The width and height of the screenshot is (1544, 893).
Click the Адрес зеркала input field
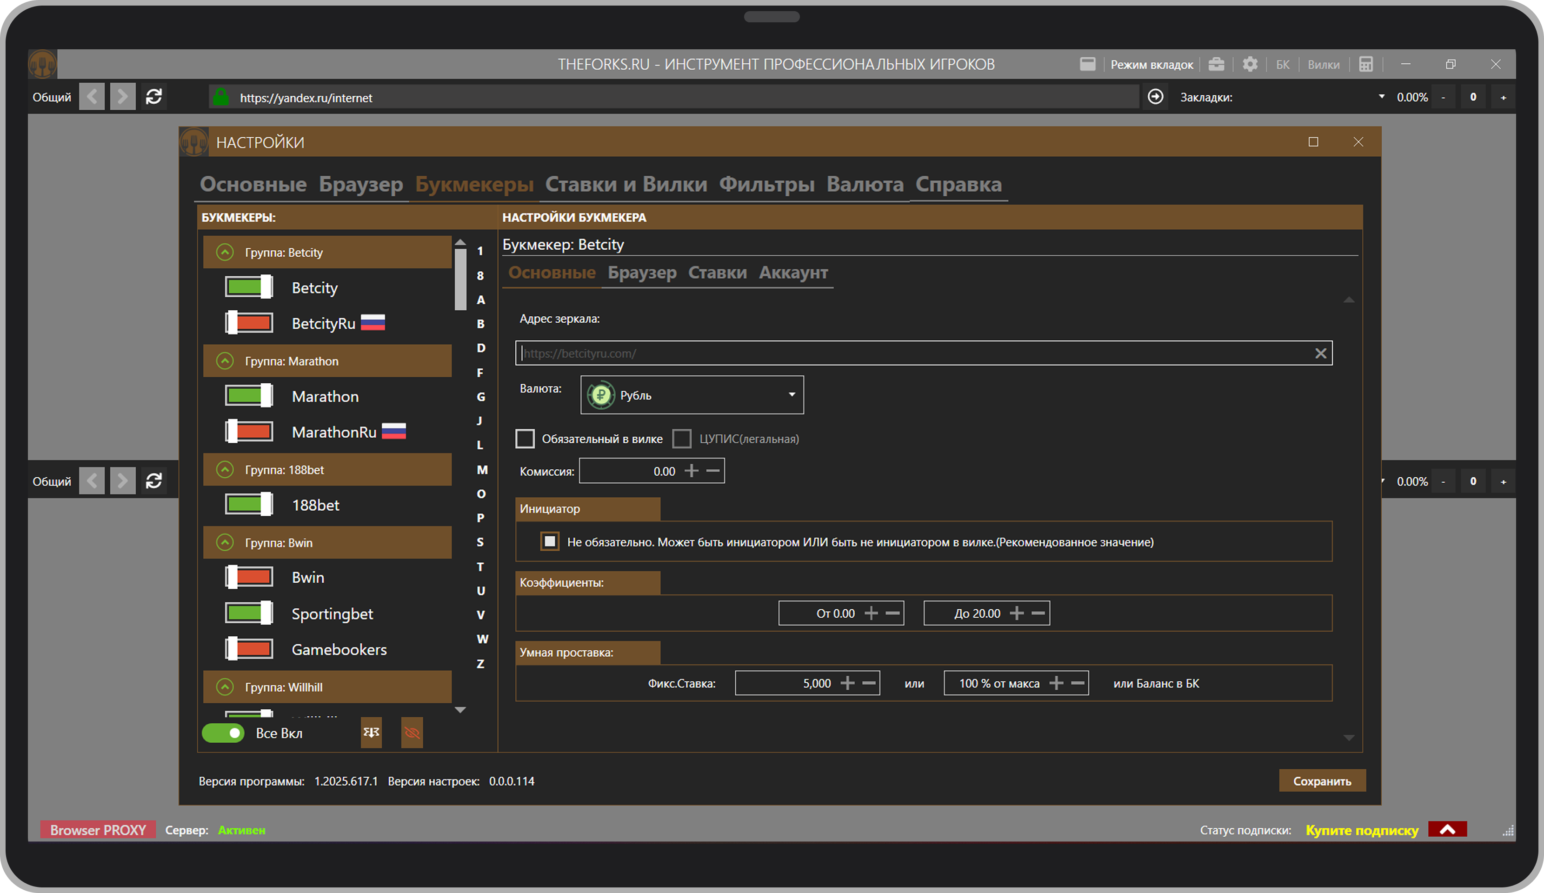(x=913, y=353)
